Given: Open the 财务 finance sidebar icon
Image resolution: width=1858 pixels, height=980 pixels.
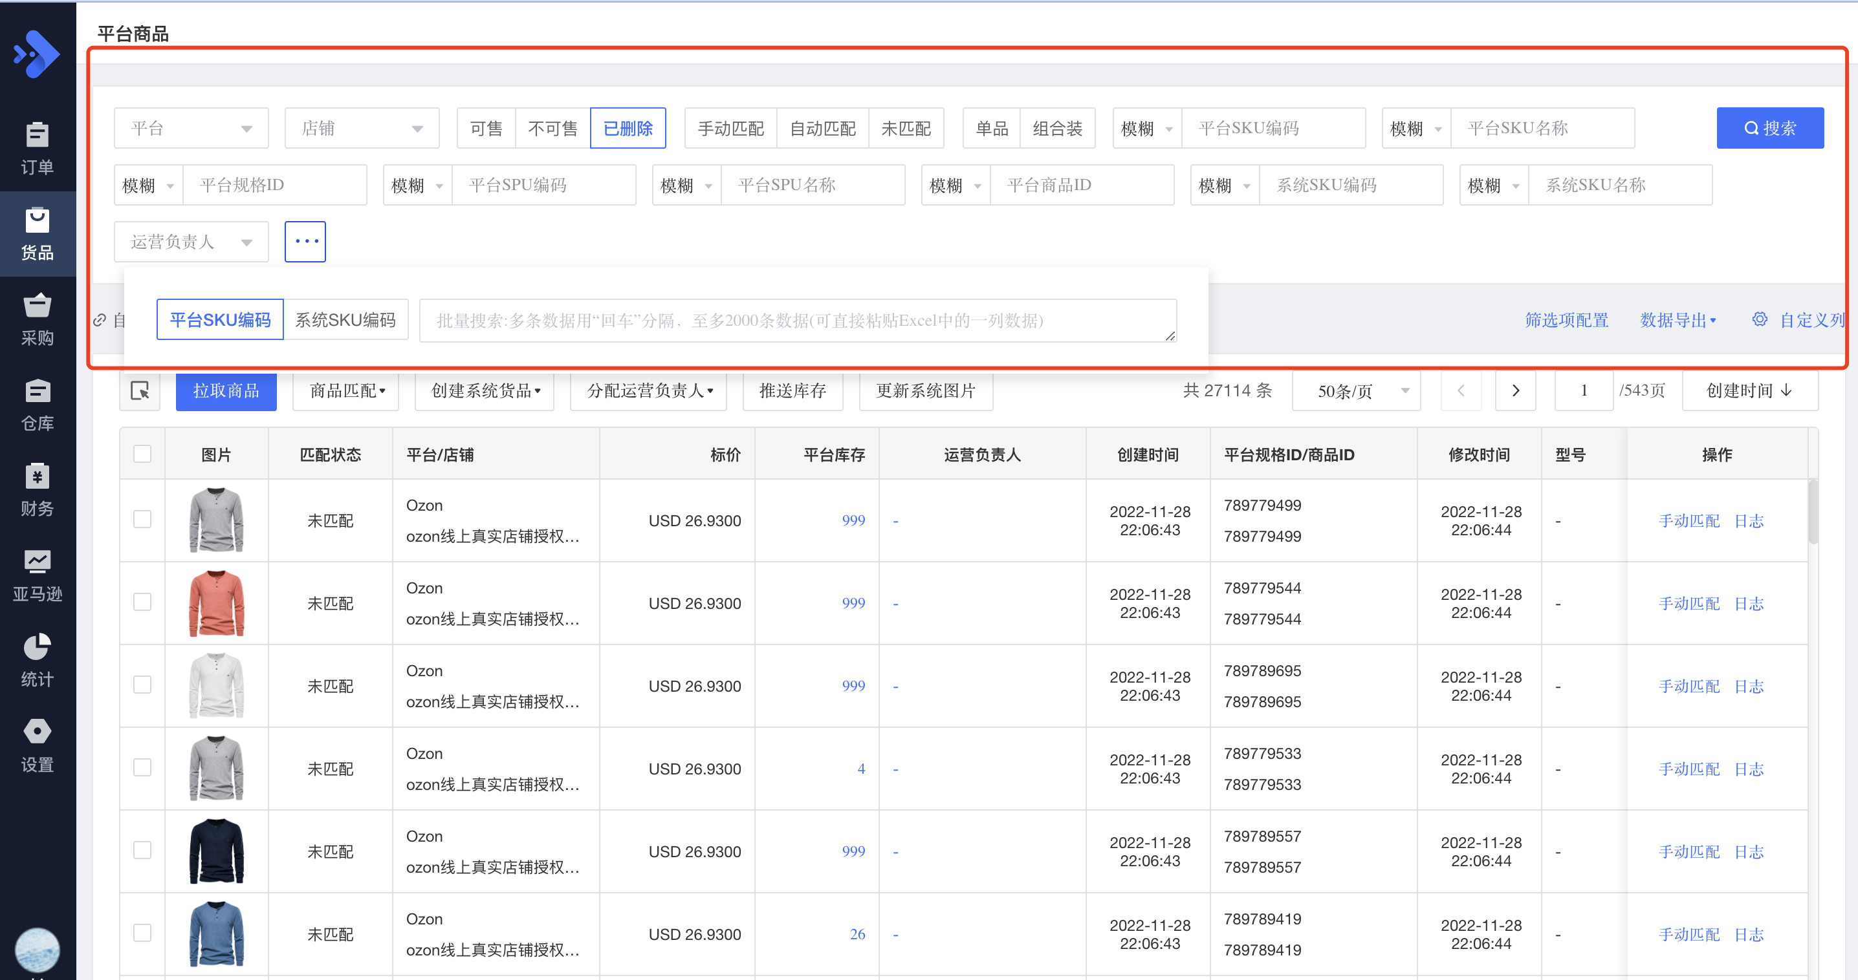Looking at the screenshot, I should (38, 490).
